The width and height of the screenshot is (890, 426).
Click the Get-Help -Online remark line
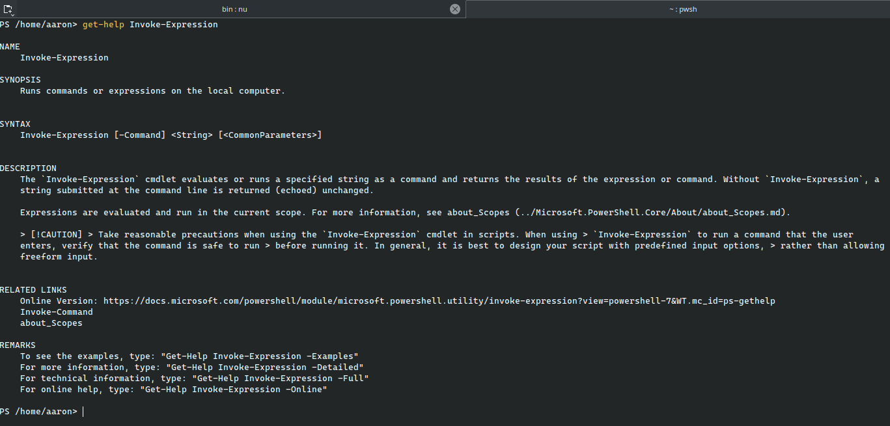(173, 389)
